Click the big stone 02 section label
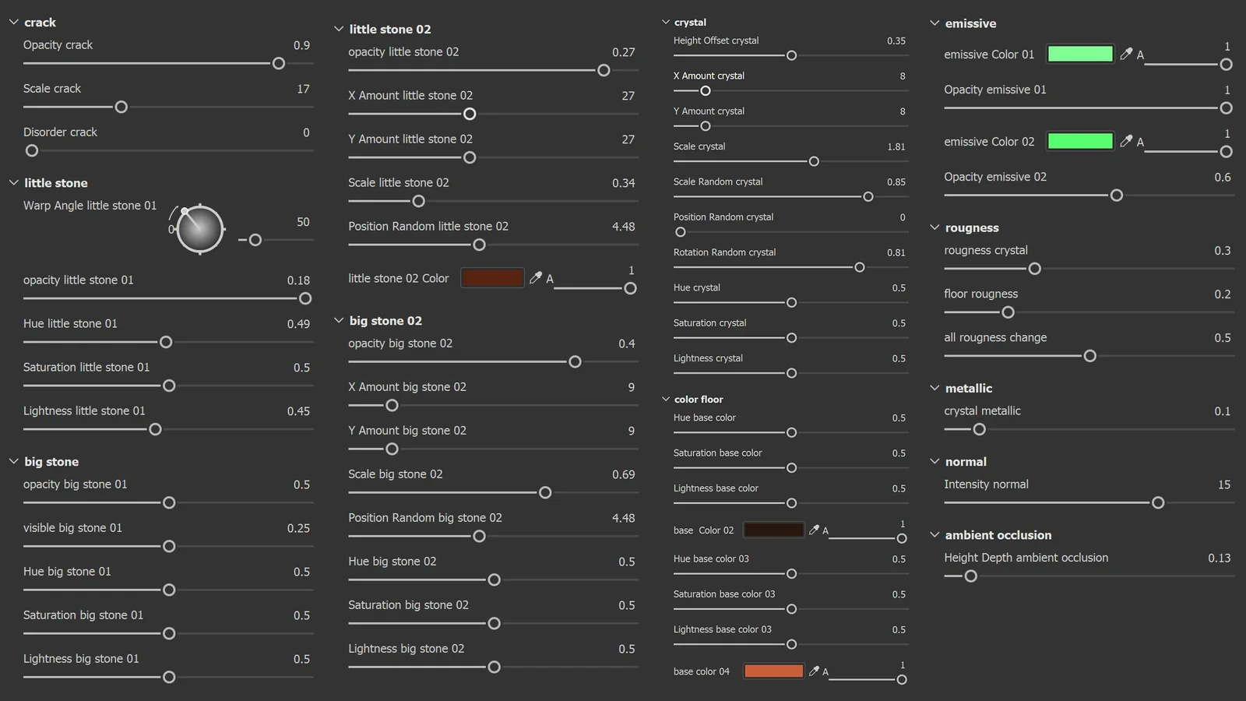The width and height of the screenshot is (1246, 701). click(385, 320)
